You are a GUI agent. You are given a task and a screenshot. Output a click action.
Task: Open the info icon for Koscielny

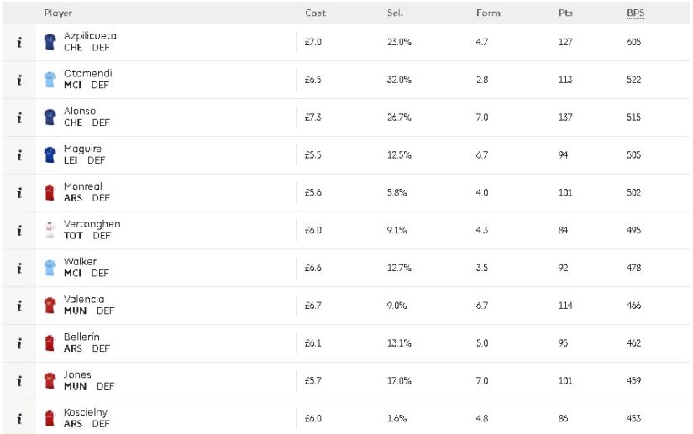[x=19, y=419]
